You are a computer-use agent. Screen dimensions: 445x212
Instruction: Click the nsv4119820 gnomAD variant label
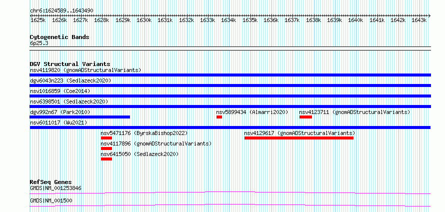click(x=85, y=70)
